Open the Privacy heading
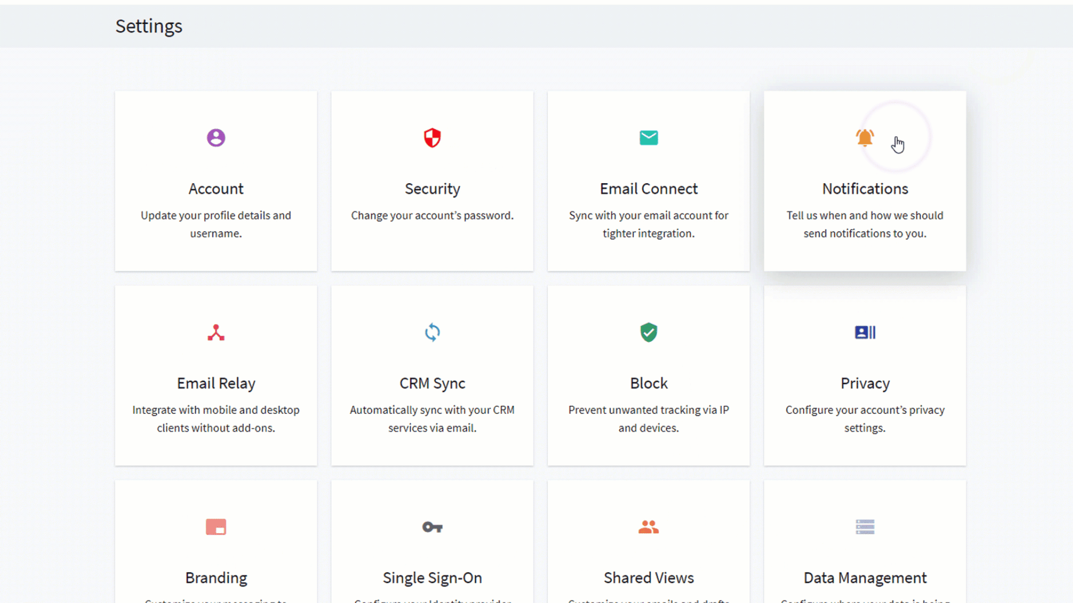1073x603 pixels. click(865, 384)
